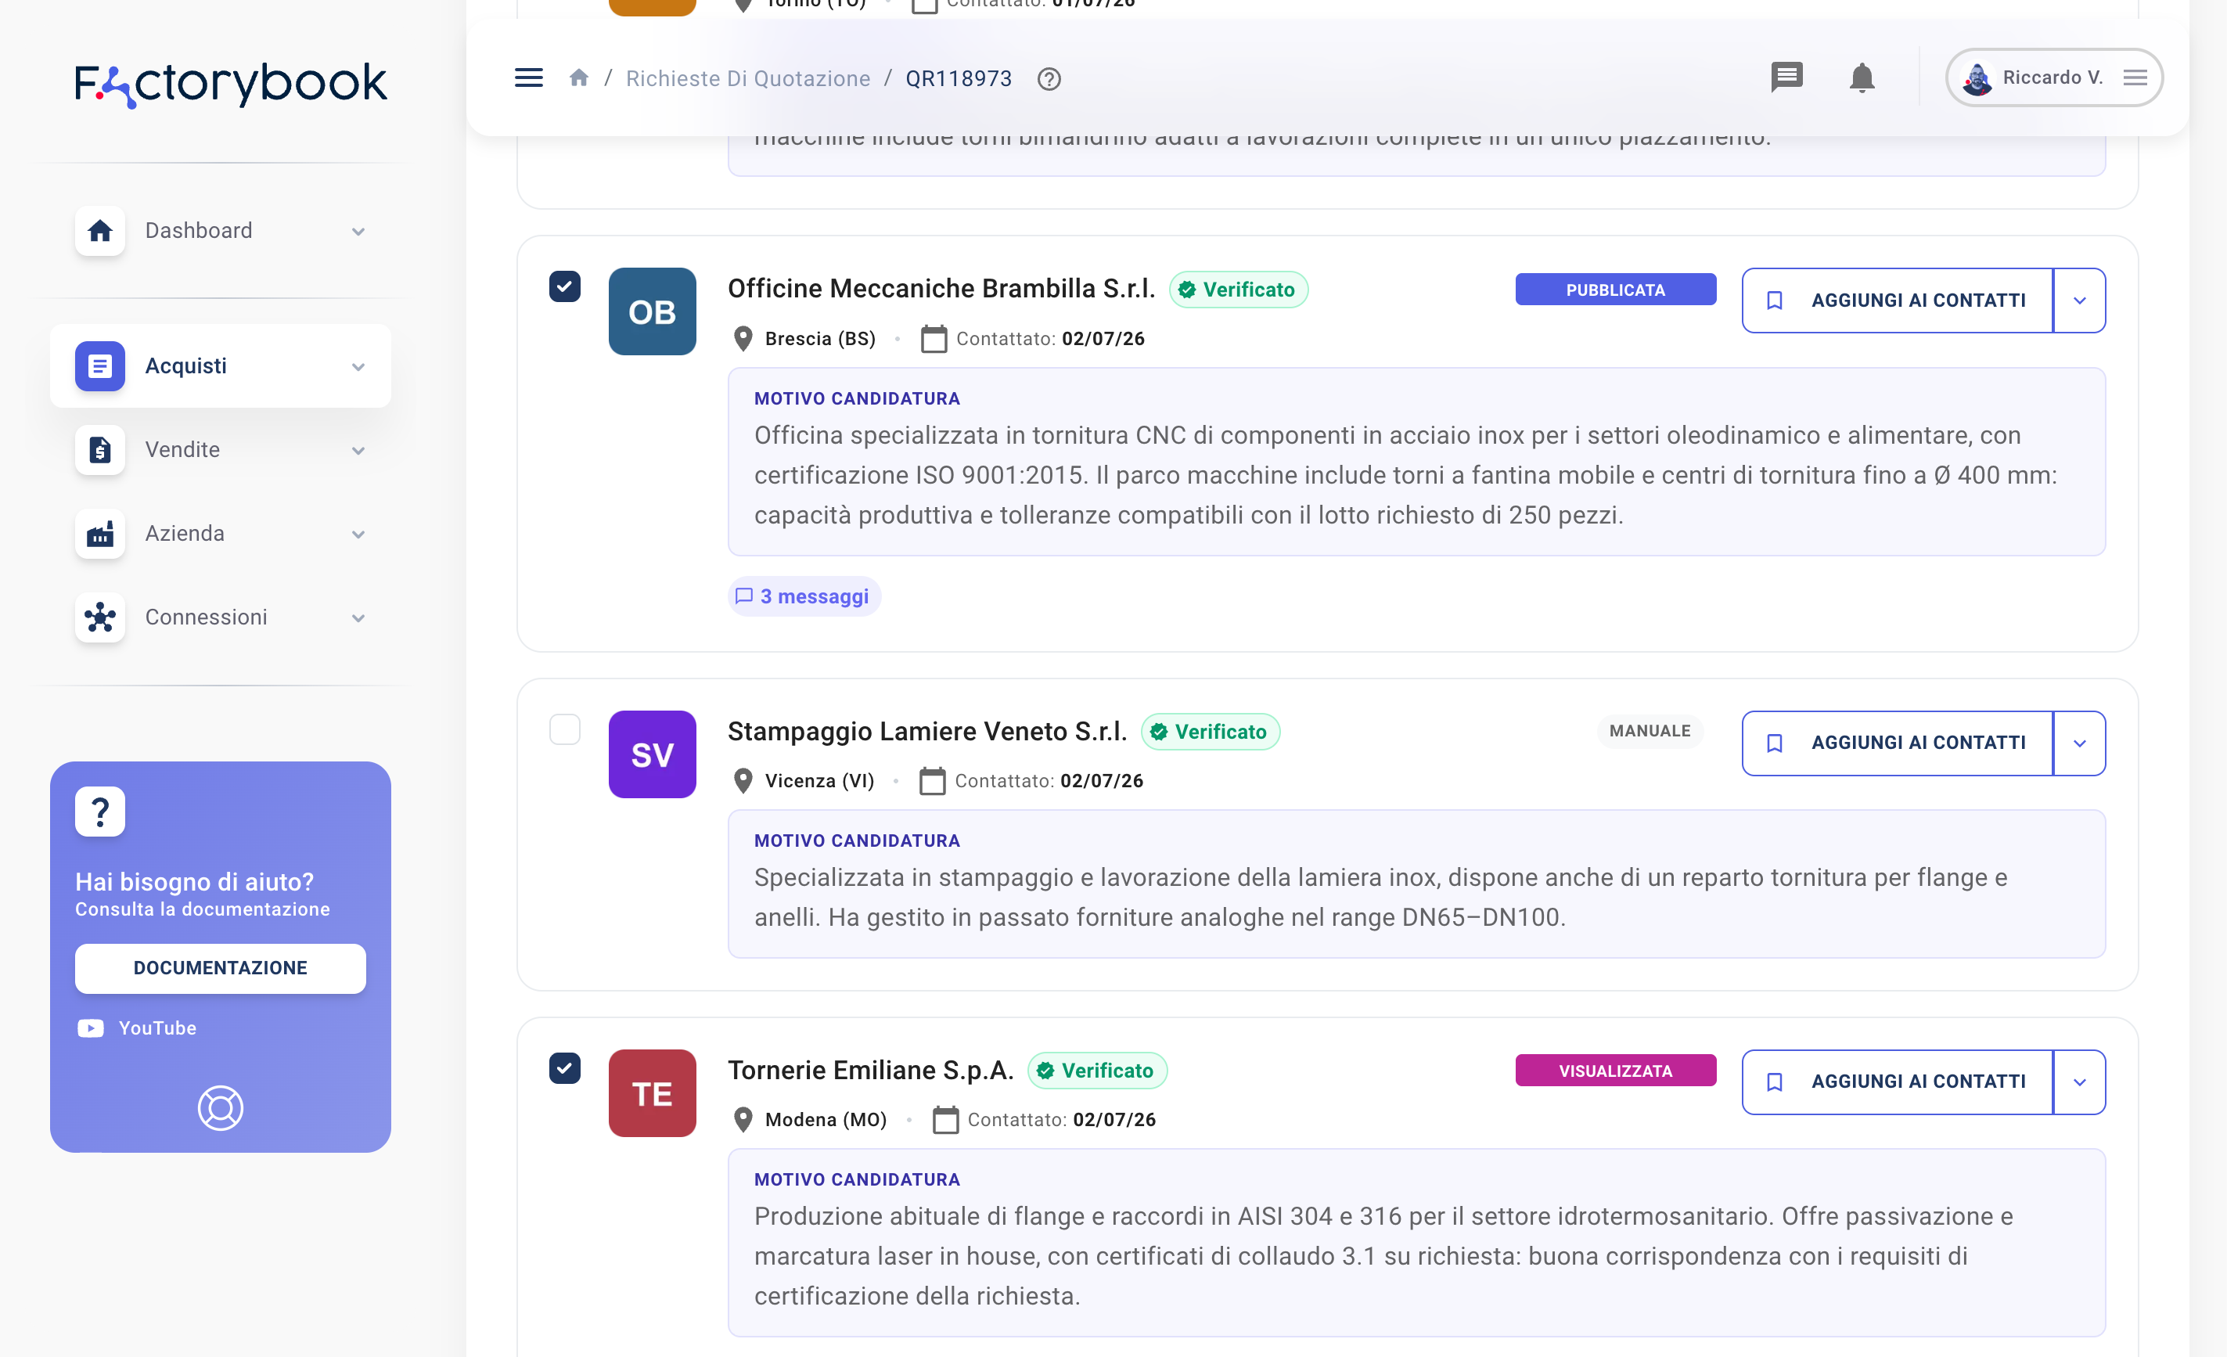
Task: Add Tornerie Emiliane to contacts
Action: pos(1897,1082)
